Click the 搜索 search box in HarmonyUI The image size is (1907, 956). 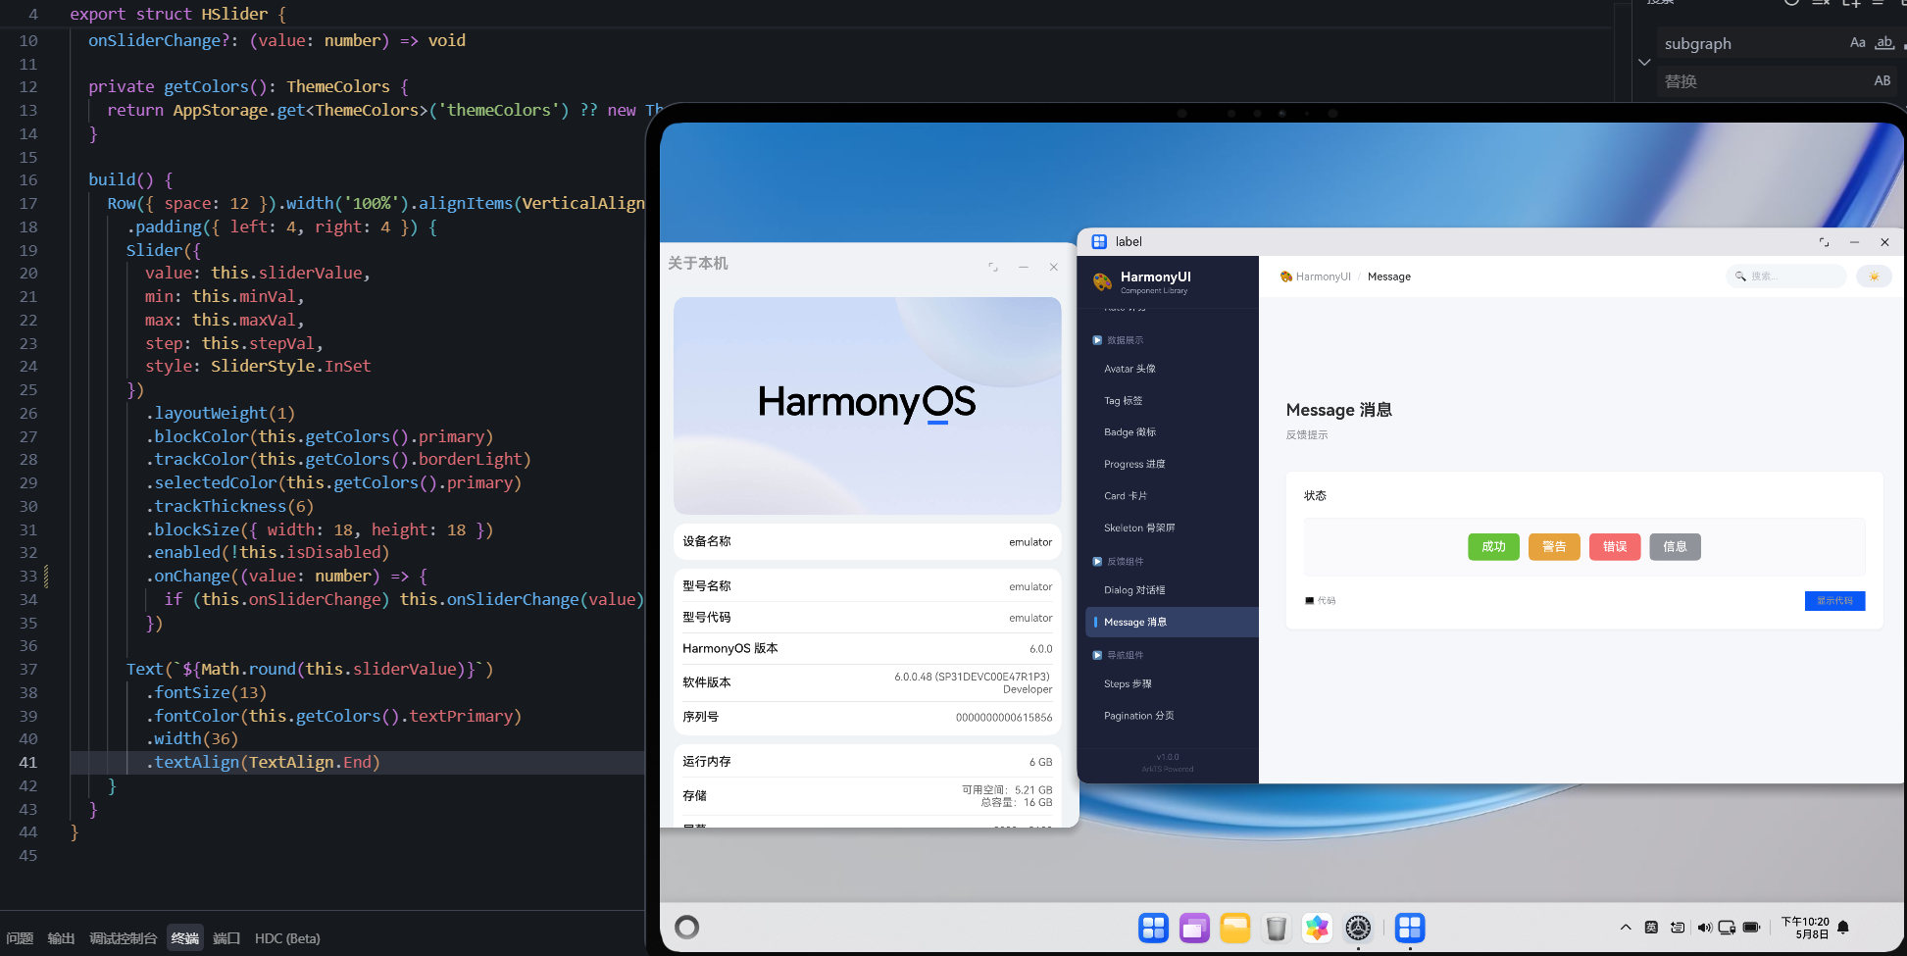pyautogui.click(x=1785, y=277)
